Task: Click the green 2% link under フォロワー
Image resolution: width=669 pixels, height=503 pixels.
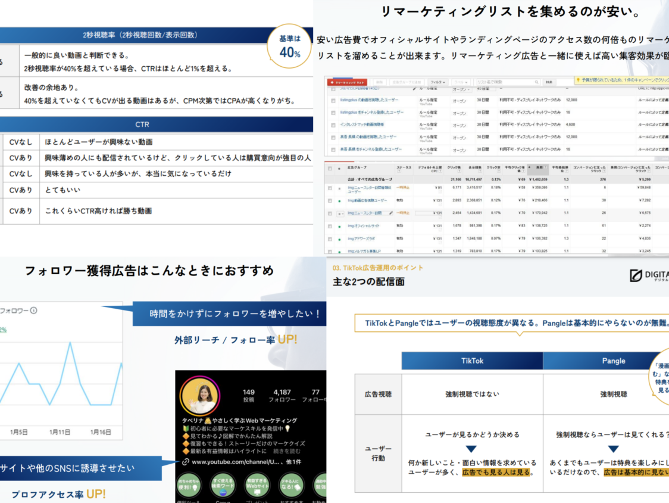Action: 3,330
